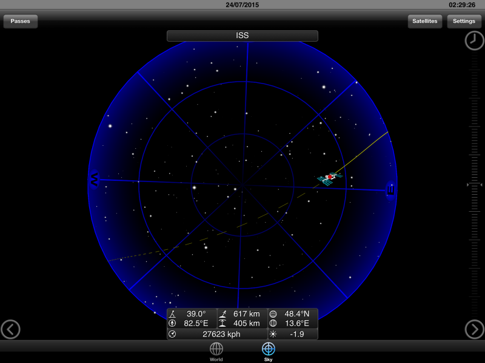Click the altitude height icon

pyautogui.click(x=222, y=323)
